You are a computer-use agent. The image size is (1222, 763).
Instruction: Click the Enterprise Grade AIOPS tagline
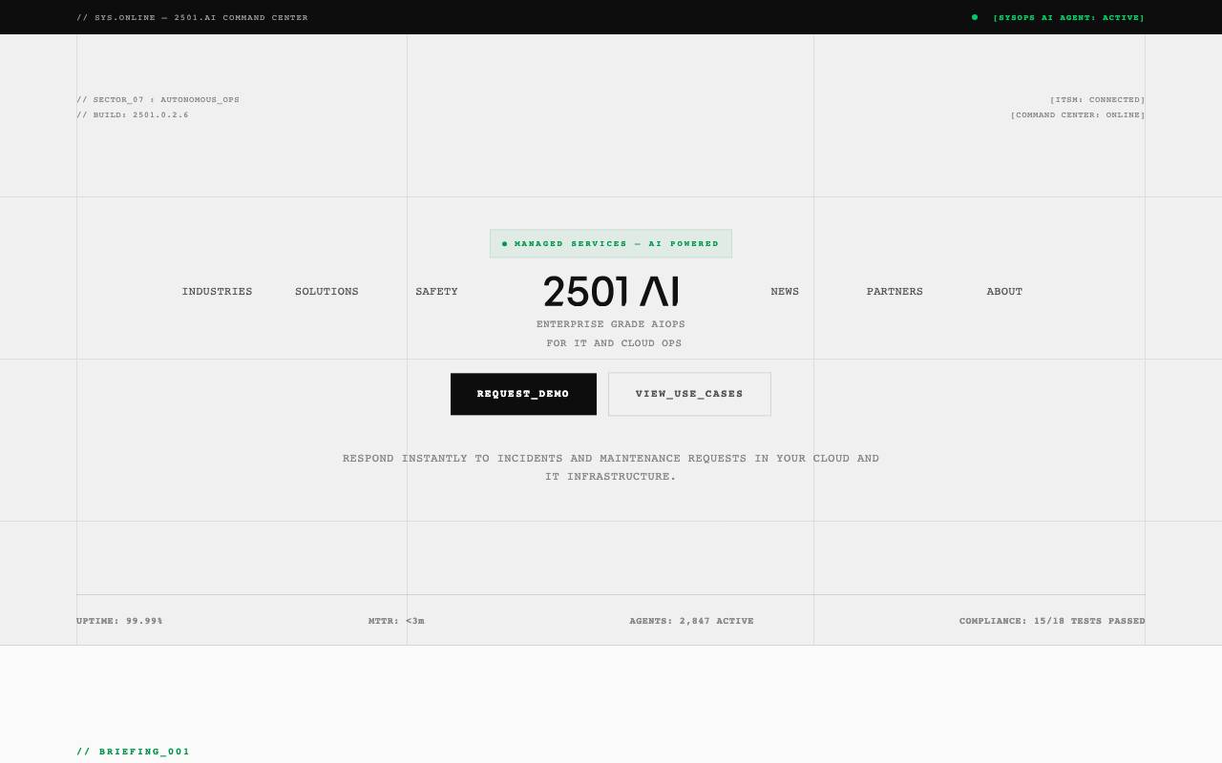click(x=611, y=324)
